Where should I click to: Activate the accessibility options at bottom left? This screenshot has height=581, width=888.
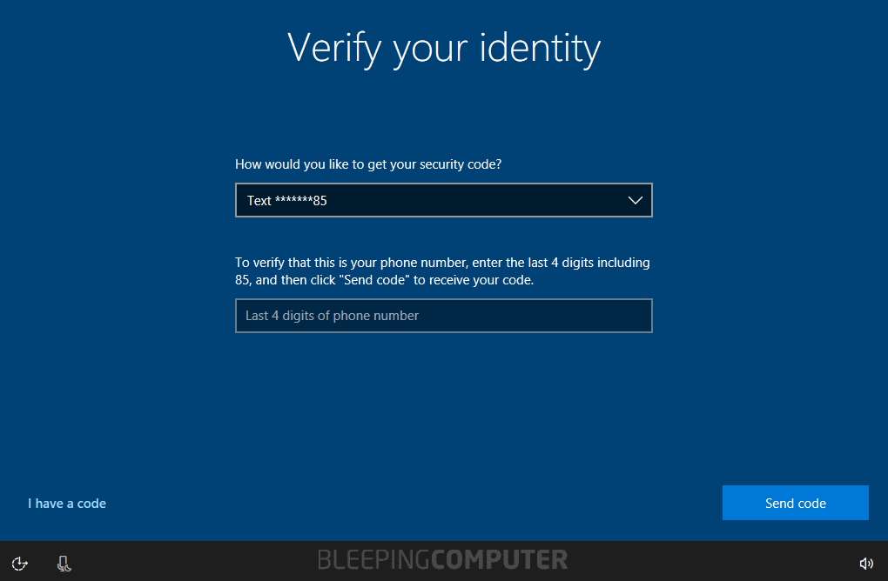[x=19, y=563]
